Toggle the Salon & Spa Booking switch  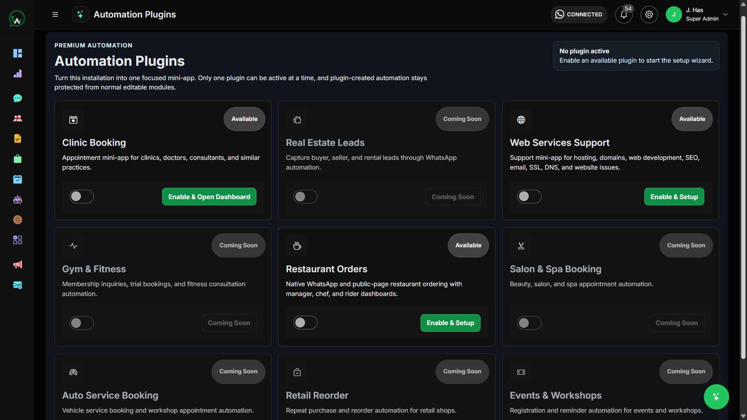[x=529, y=323]
